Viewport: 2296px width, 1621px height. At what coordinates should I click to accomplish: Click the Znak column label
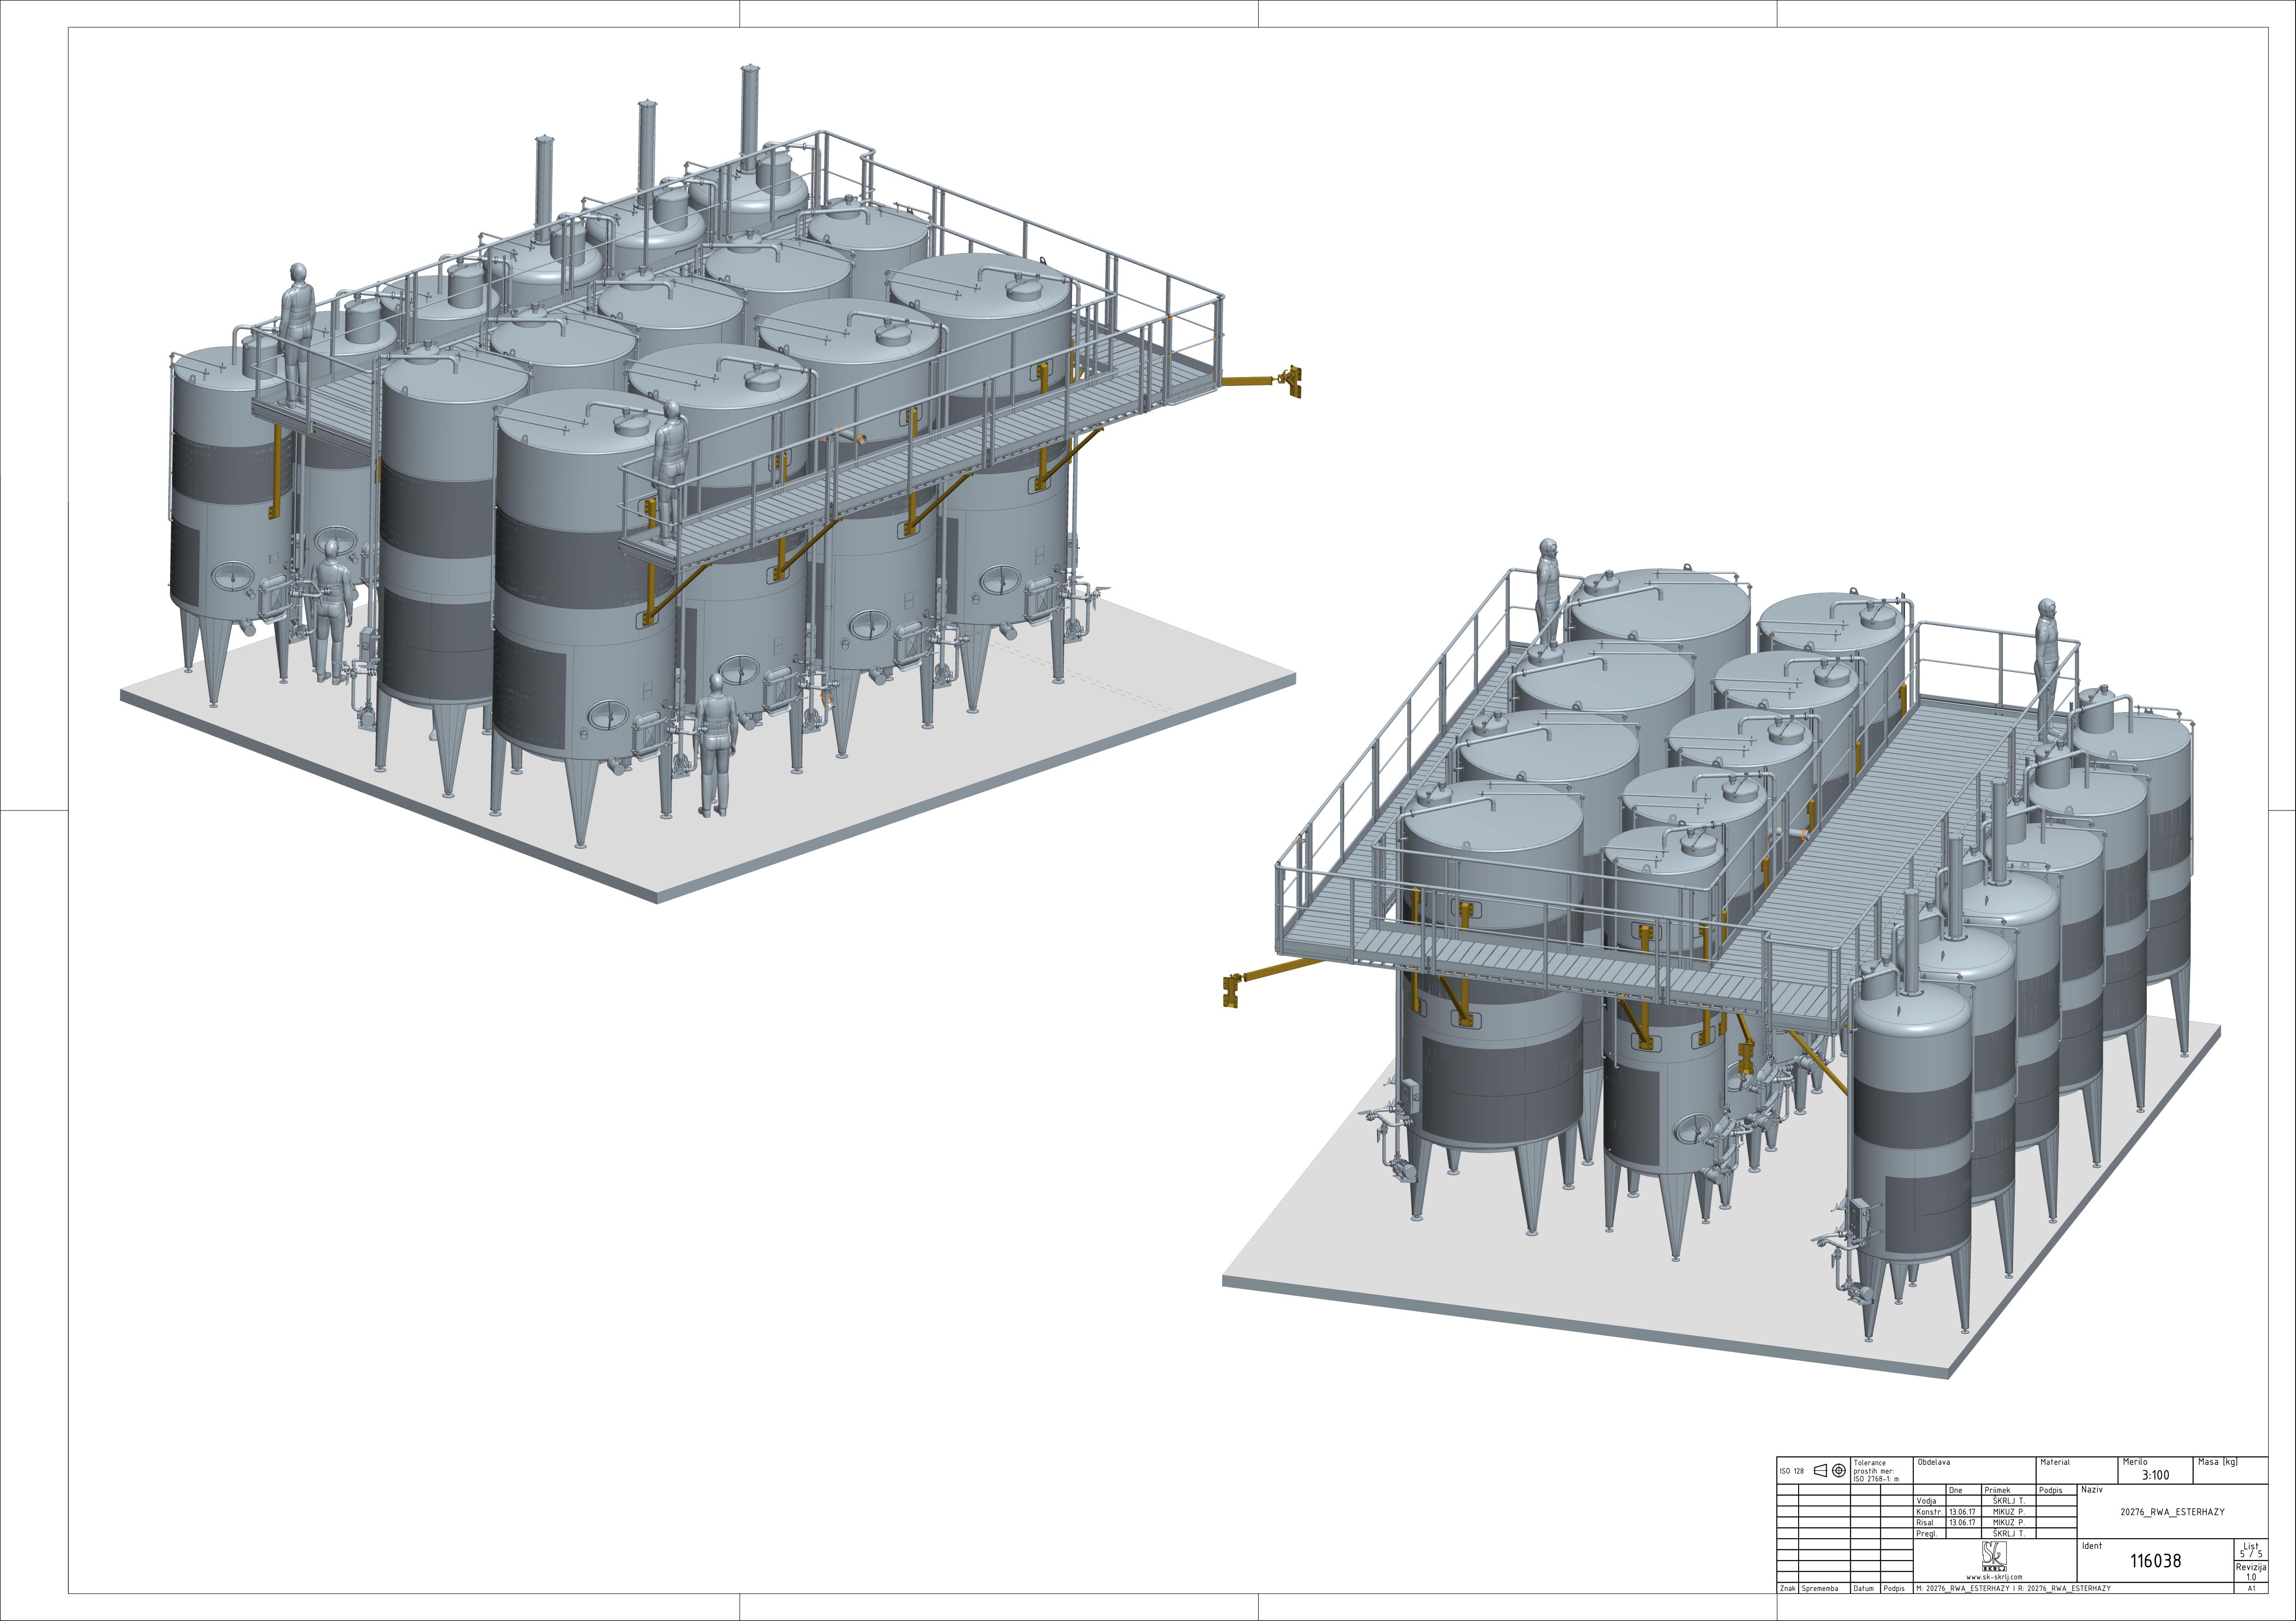[x=1788, y=1589]
